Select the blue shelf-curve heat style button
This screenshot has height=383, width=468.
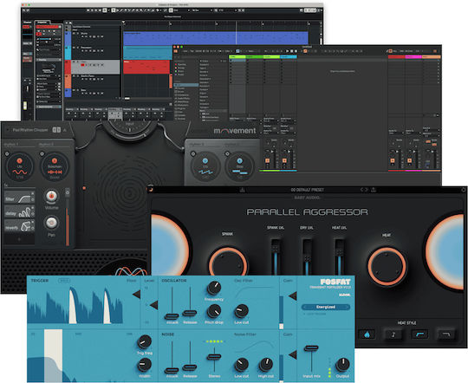click(419, 334)
